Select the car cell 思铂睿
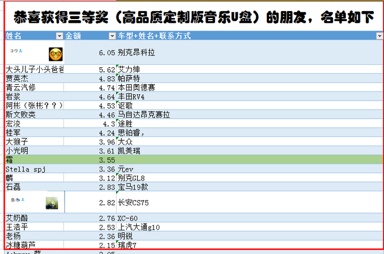 250,133
